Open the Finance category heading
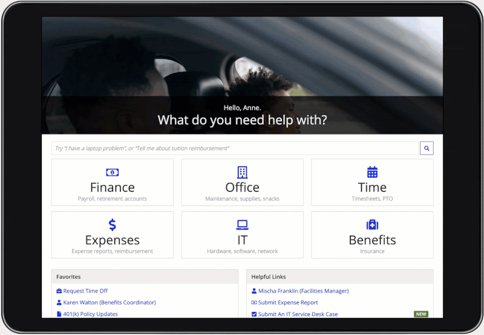Viewport: 484px width, 335px height. 113,187
